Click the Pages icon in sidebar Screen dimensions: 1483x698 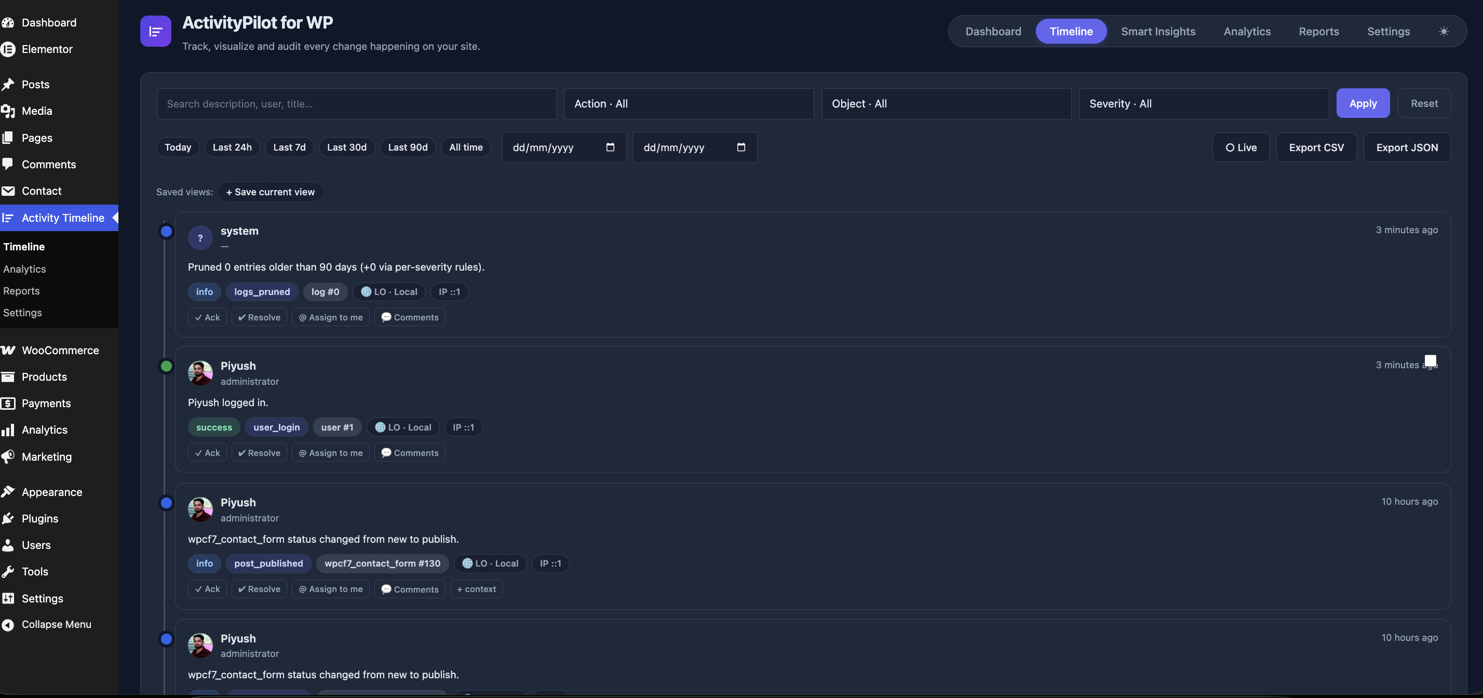[7, 138]
